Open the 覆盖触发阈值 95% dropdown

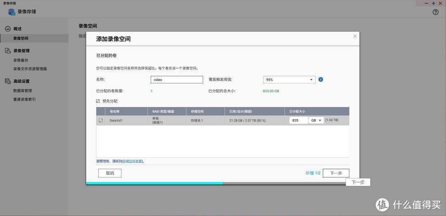tap(289, 80)
